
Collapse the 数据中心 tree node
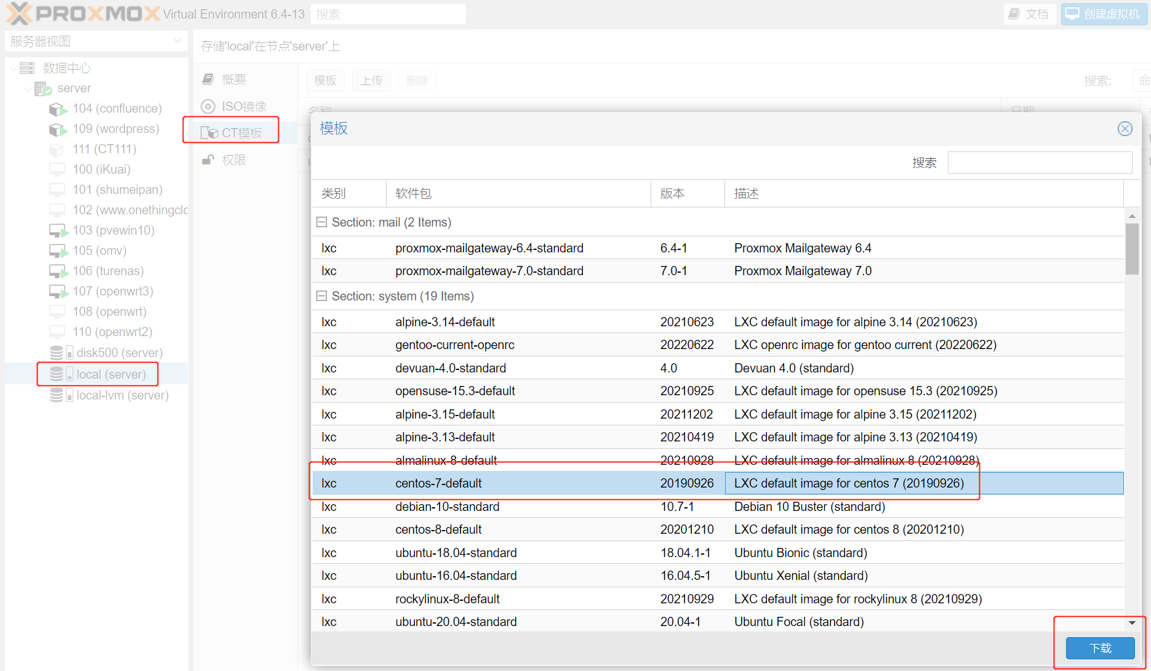click(14, 68)
